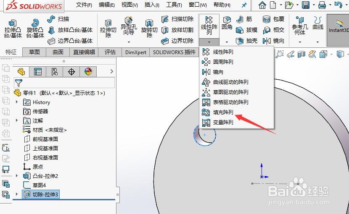Expand the History tree node
The image size is (349, 214).
pos(17,102)
